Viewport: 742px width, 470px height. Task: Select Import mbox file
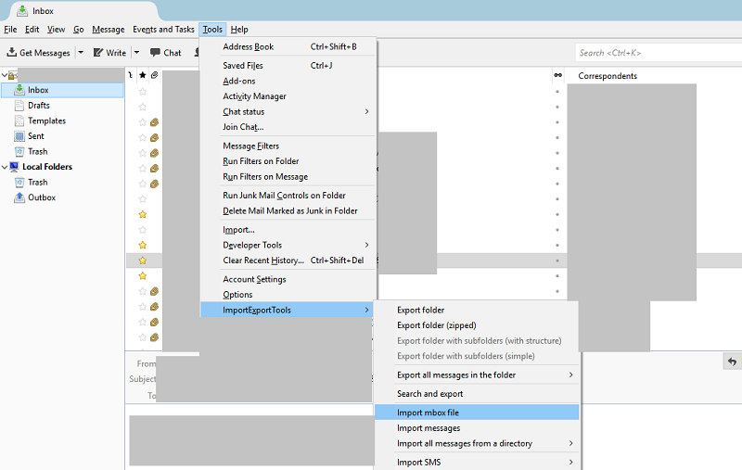click(x=477, y=413)
